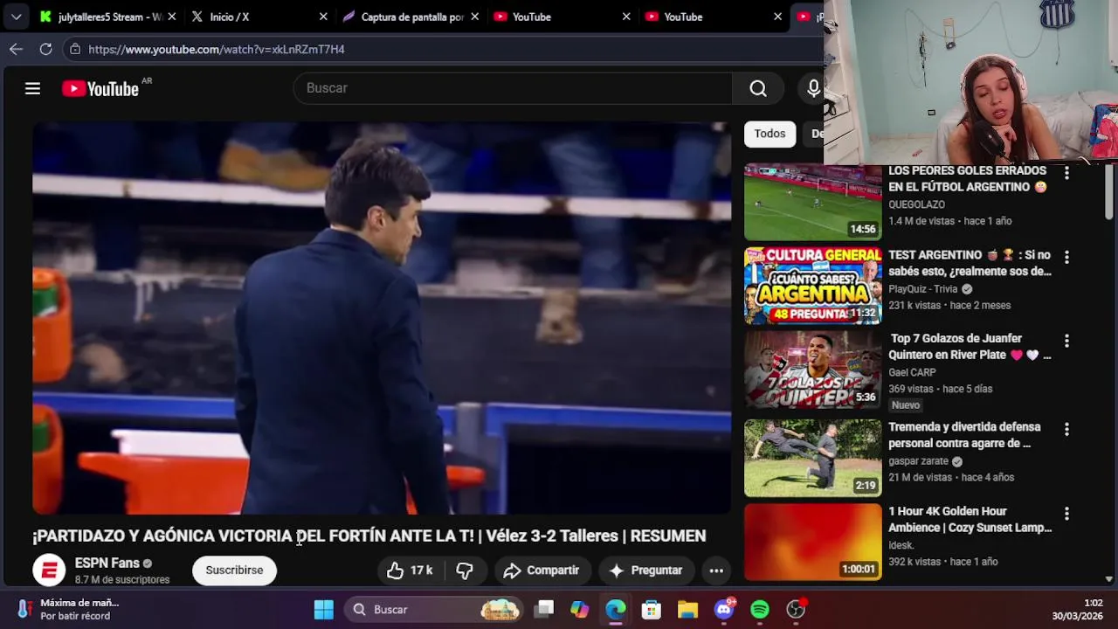The height and width of the screenshot is (629, 1118).
Task: Open Microsoft Edge in the taskbar
Action: [616, 609]
